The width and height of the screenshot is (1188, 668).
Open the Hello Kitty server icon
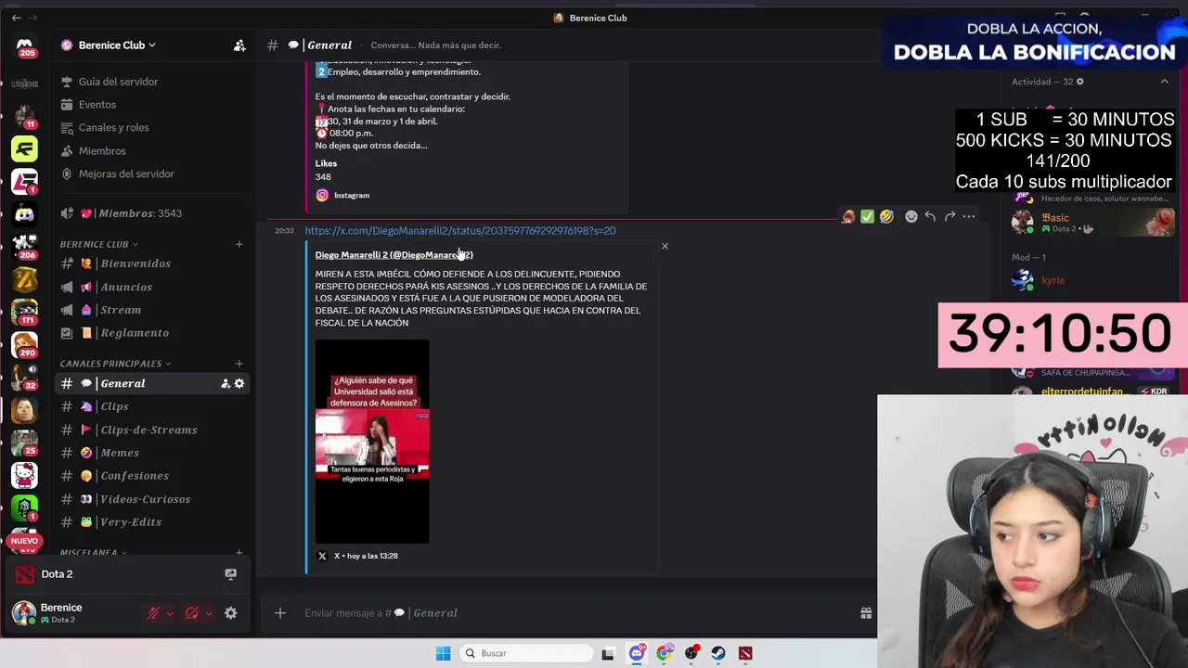tap(25, 475)
